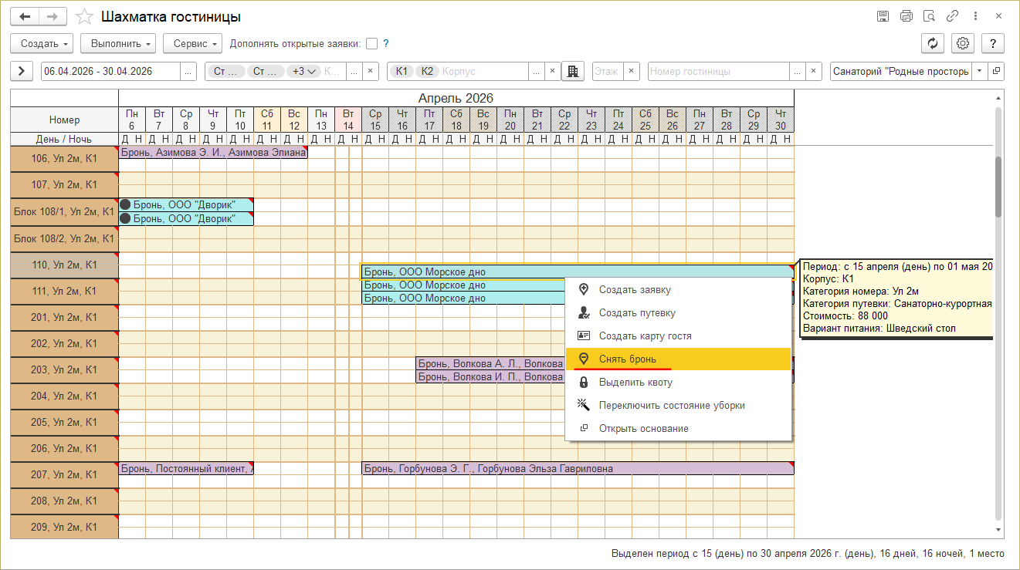Toggle the Дополнять открытые заявки checkbox
1020x570 pixels.
371,44
